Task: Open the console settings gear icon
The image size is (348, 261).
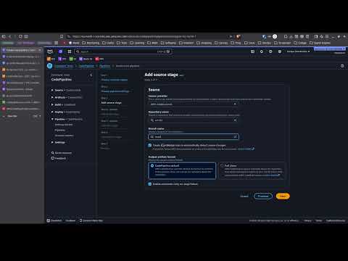Action: click(x=280, y=51)
